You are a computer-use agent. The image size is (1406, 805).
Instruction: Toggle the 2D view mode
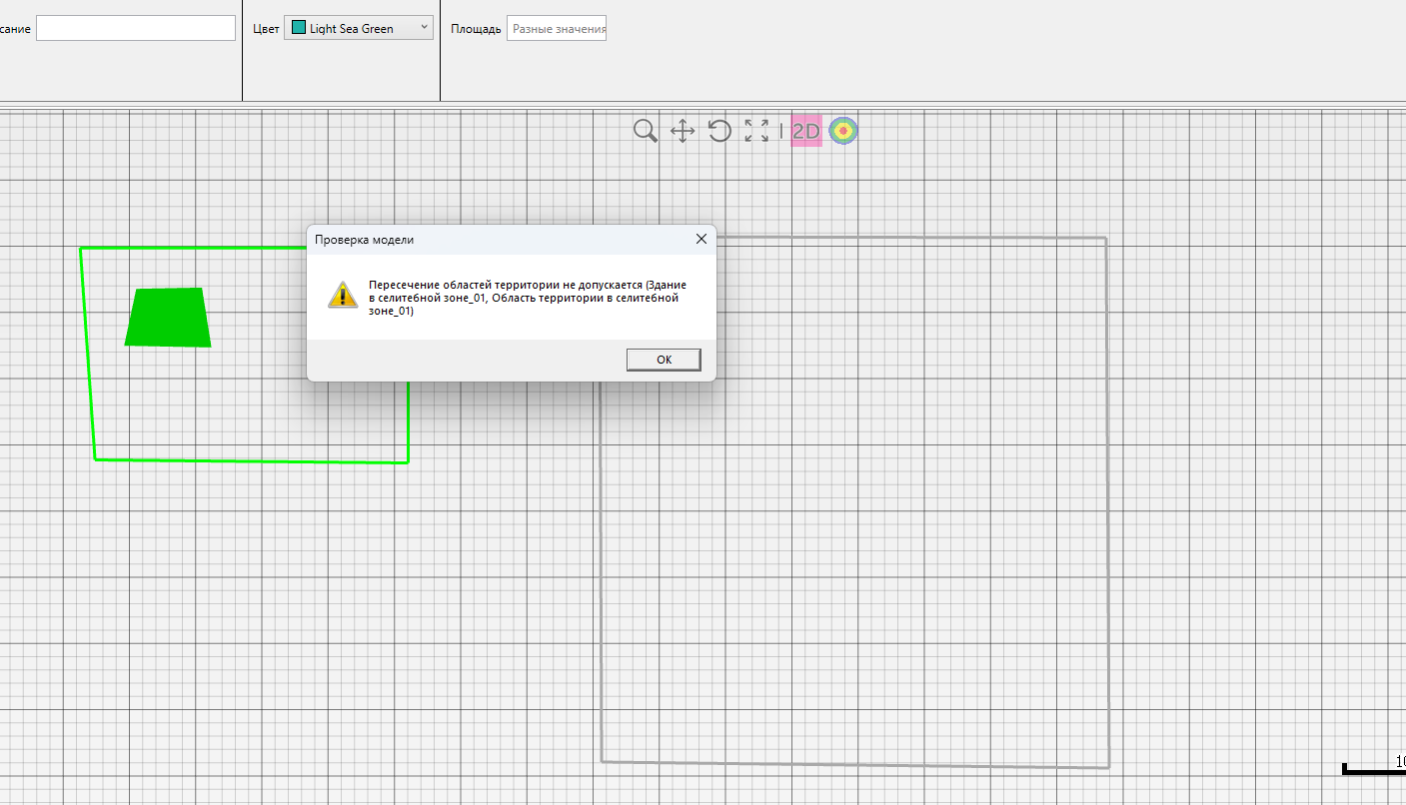[x=805, y=131]
